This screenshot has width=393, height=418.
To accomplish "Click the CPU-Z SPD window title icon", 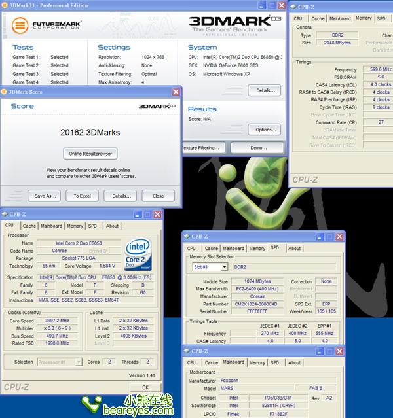I will [x=187, y=236].
